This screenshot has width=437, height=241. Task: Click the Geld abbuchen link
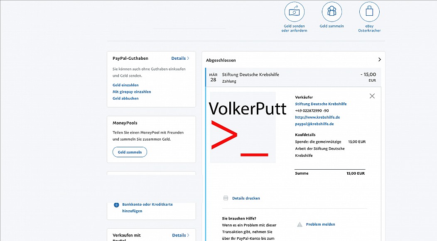125,98
